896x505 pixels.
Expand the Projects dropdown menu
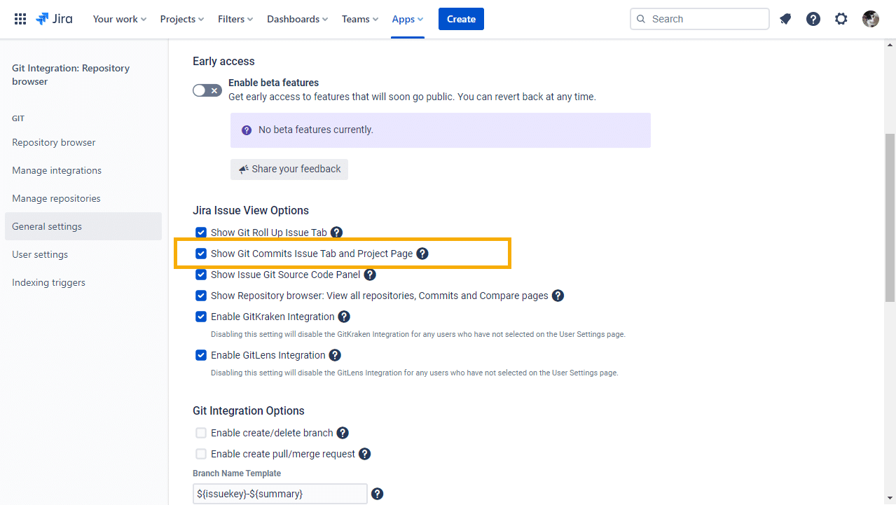[x=182, y=19]
